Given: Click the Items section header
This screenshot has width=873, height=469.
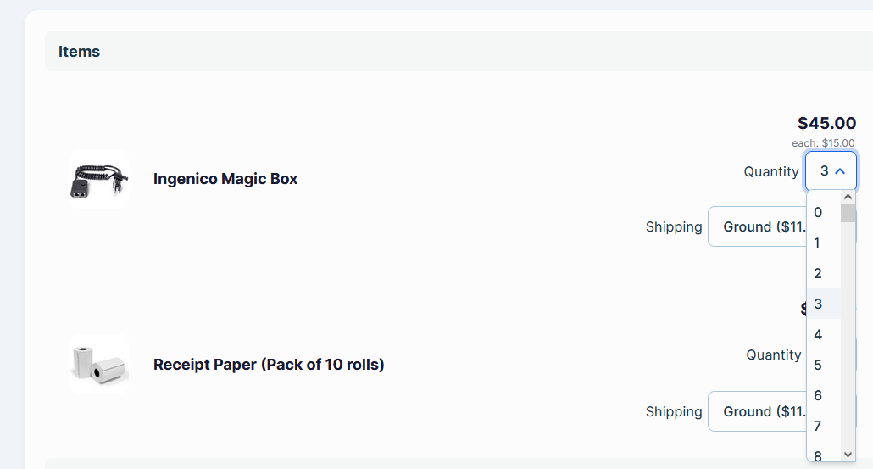Looking at the screenshot, I should (80, 52).
